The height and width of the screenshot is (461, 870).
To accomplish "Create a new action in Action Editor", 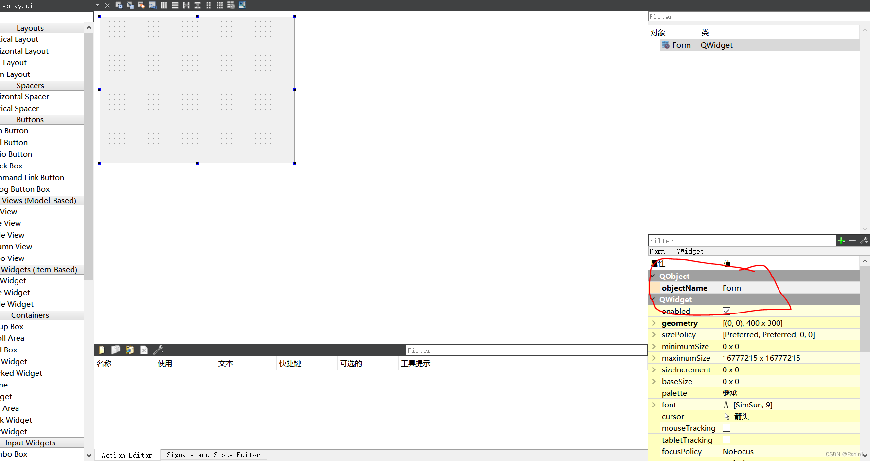I will click(101, 350).
